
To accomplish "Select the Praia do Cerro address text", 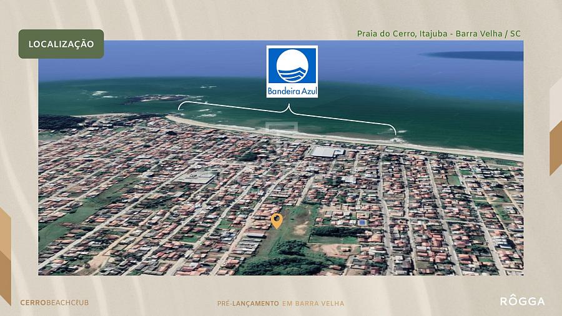I will click(438, 33).
